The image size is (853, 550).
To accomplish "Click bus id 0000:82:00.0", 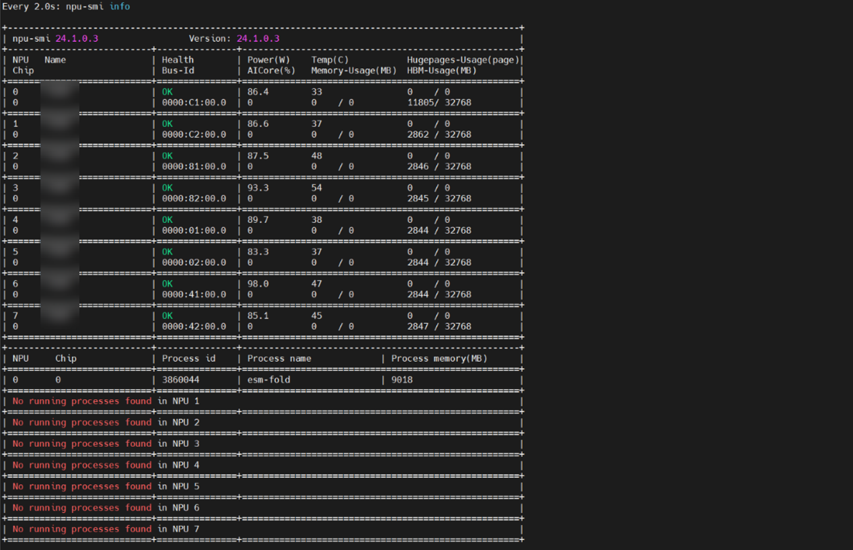I will tap(194, 199).
